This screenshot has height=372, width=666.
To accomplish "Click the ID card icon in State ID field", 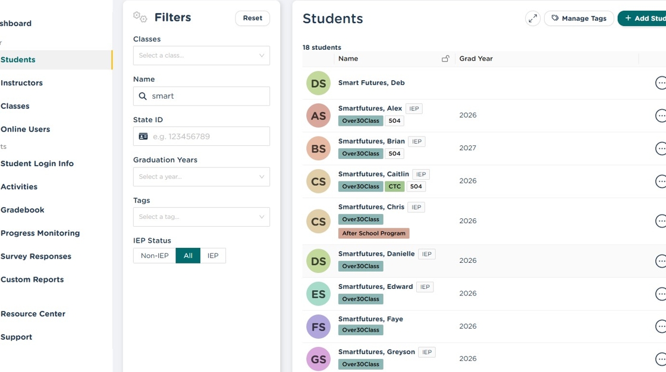I will pos(143,136).
